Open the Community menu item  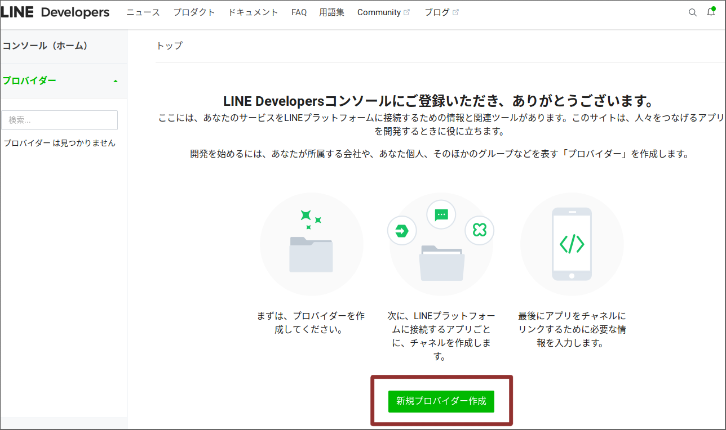click(x=379, y=12)
